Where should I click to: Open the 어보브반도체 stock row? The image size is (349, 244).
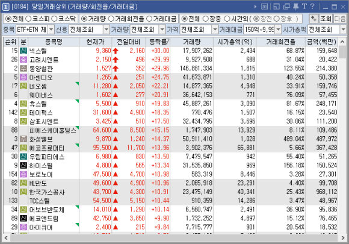click(170, 210)
